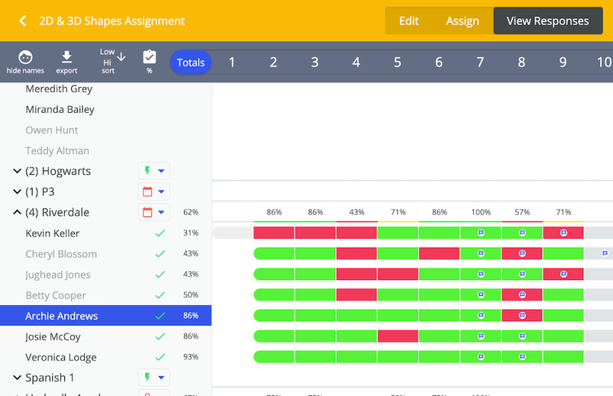Open the blue dropdown arrow beside Spanish 1
The height and width of the screenshot is (396, 613).
click(161, 378)
